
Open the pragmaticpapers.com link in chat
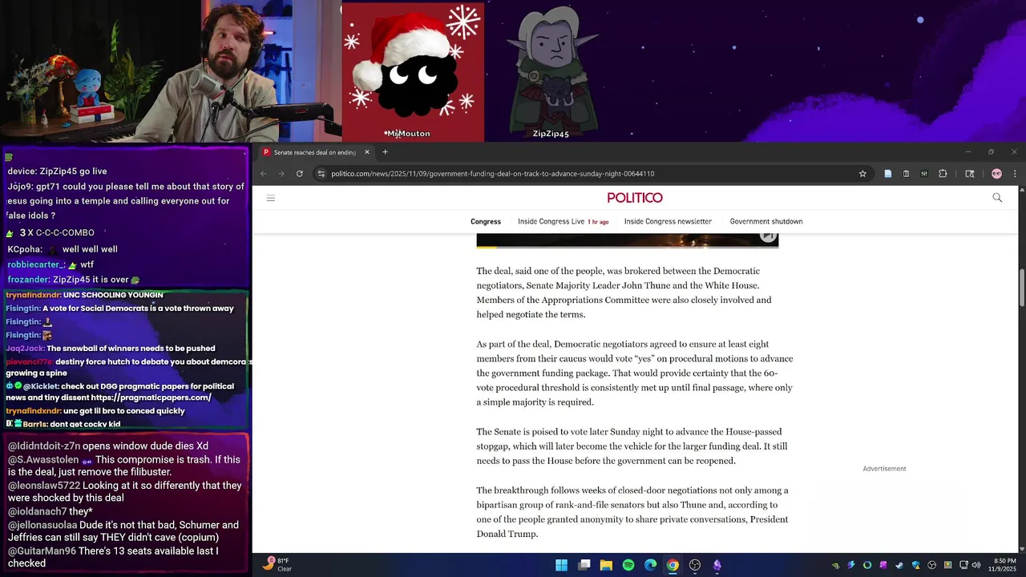tap(151, 397)
